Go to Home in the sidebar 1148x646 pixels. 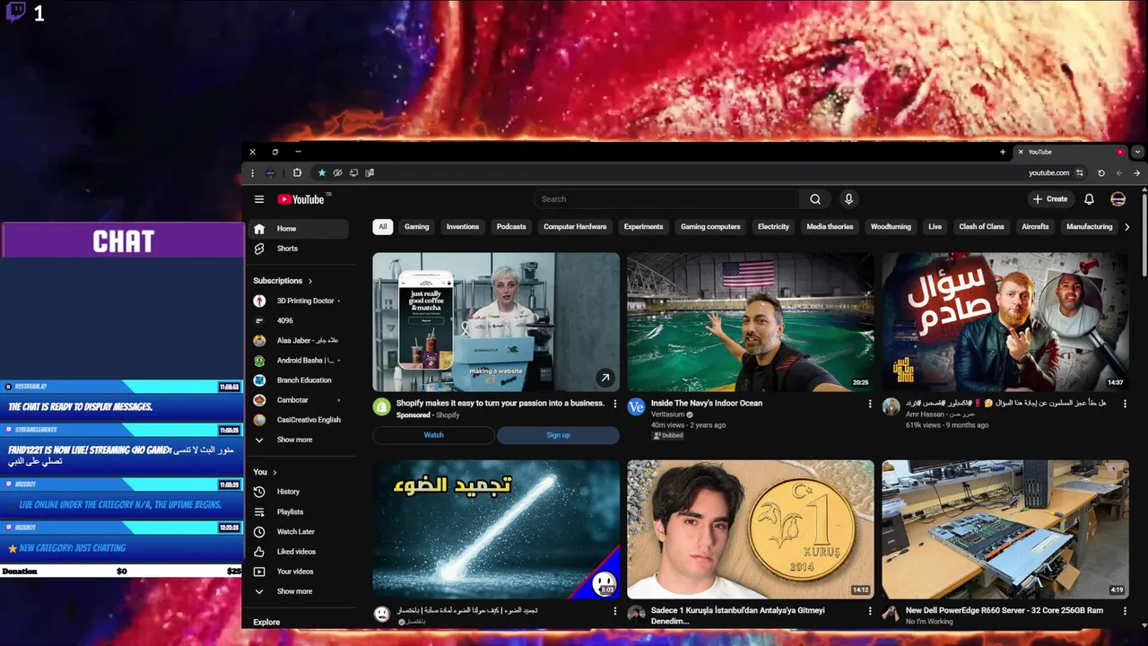tap(298, 229)
